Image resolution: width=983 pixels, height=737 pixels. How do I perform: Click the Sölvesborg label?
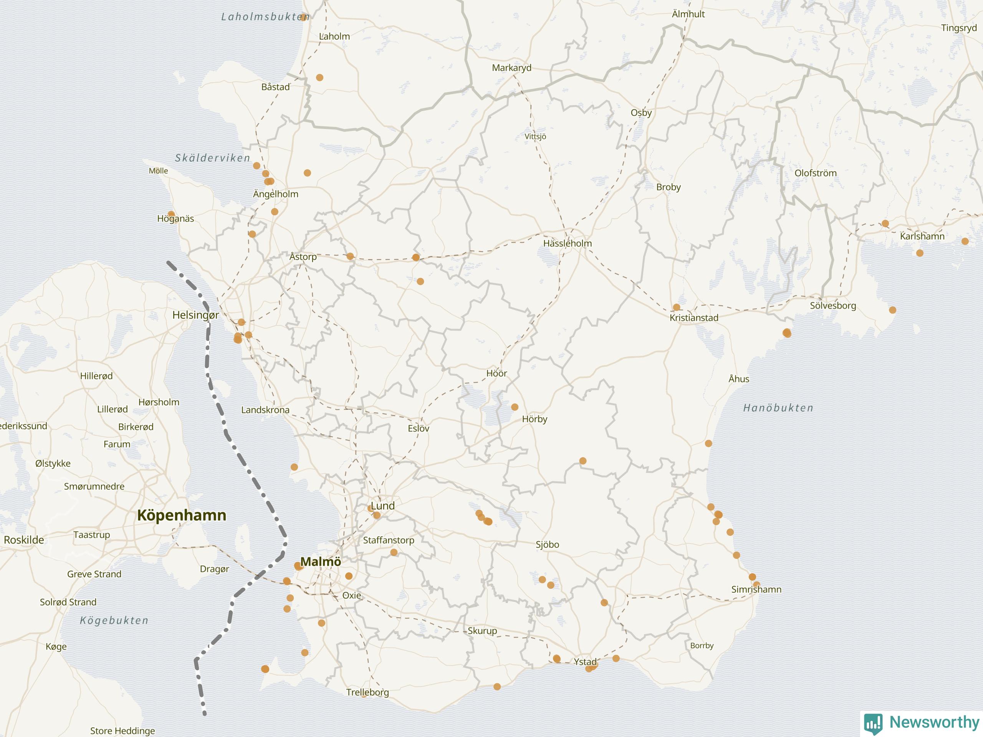(833, 306)
